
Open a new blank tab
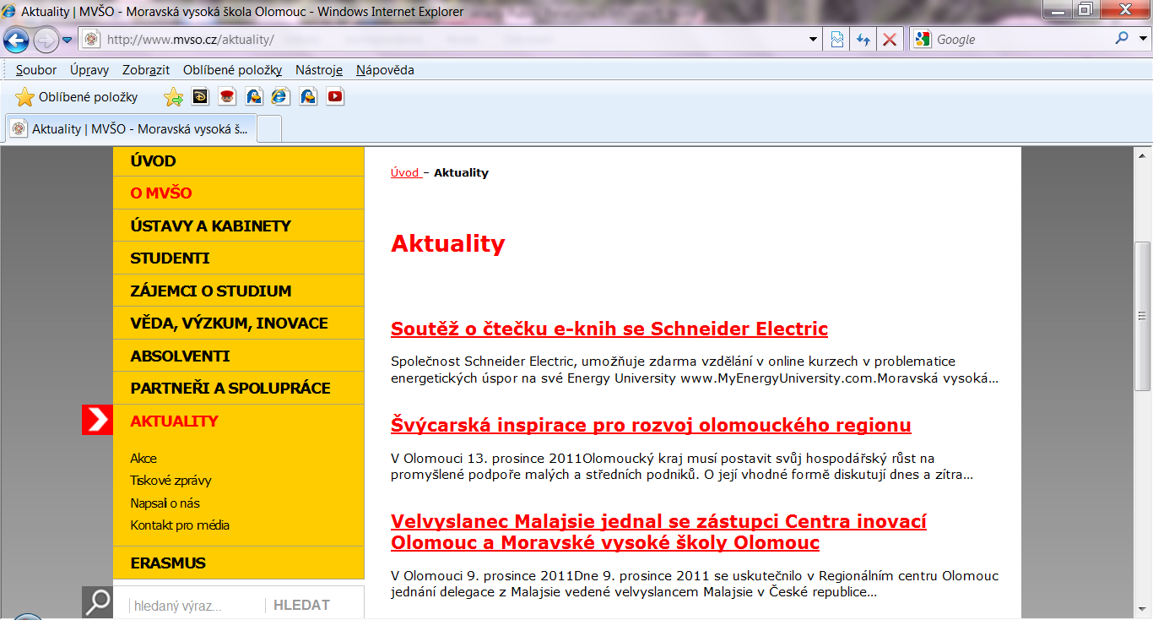coord(269,129)
